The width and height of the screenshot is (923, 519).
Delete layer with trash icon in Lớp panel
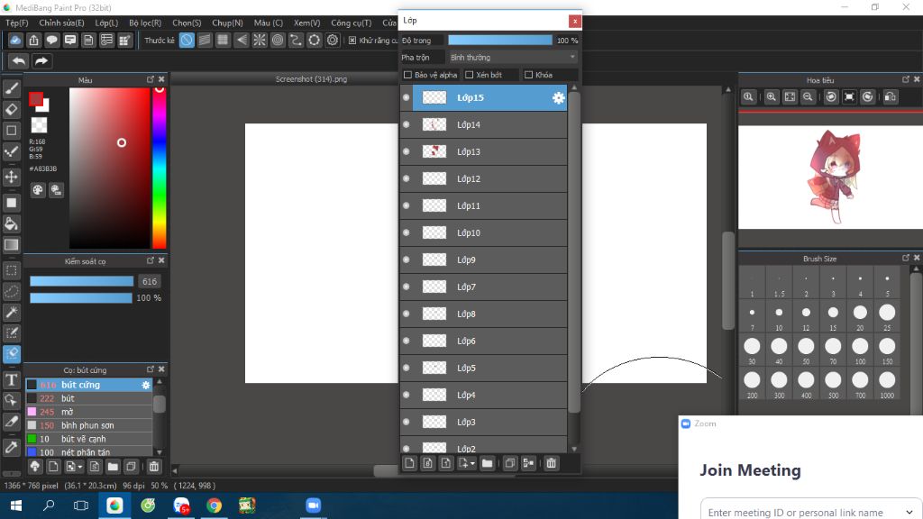click(551, 463)
